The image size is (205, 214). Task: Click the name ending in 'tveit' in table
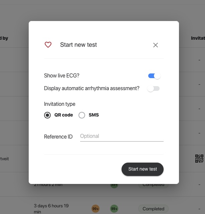click(4, 159)
